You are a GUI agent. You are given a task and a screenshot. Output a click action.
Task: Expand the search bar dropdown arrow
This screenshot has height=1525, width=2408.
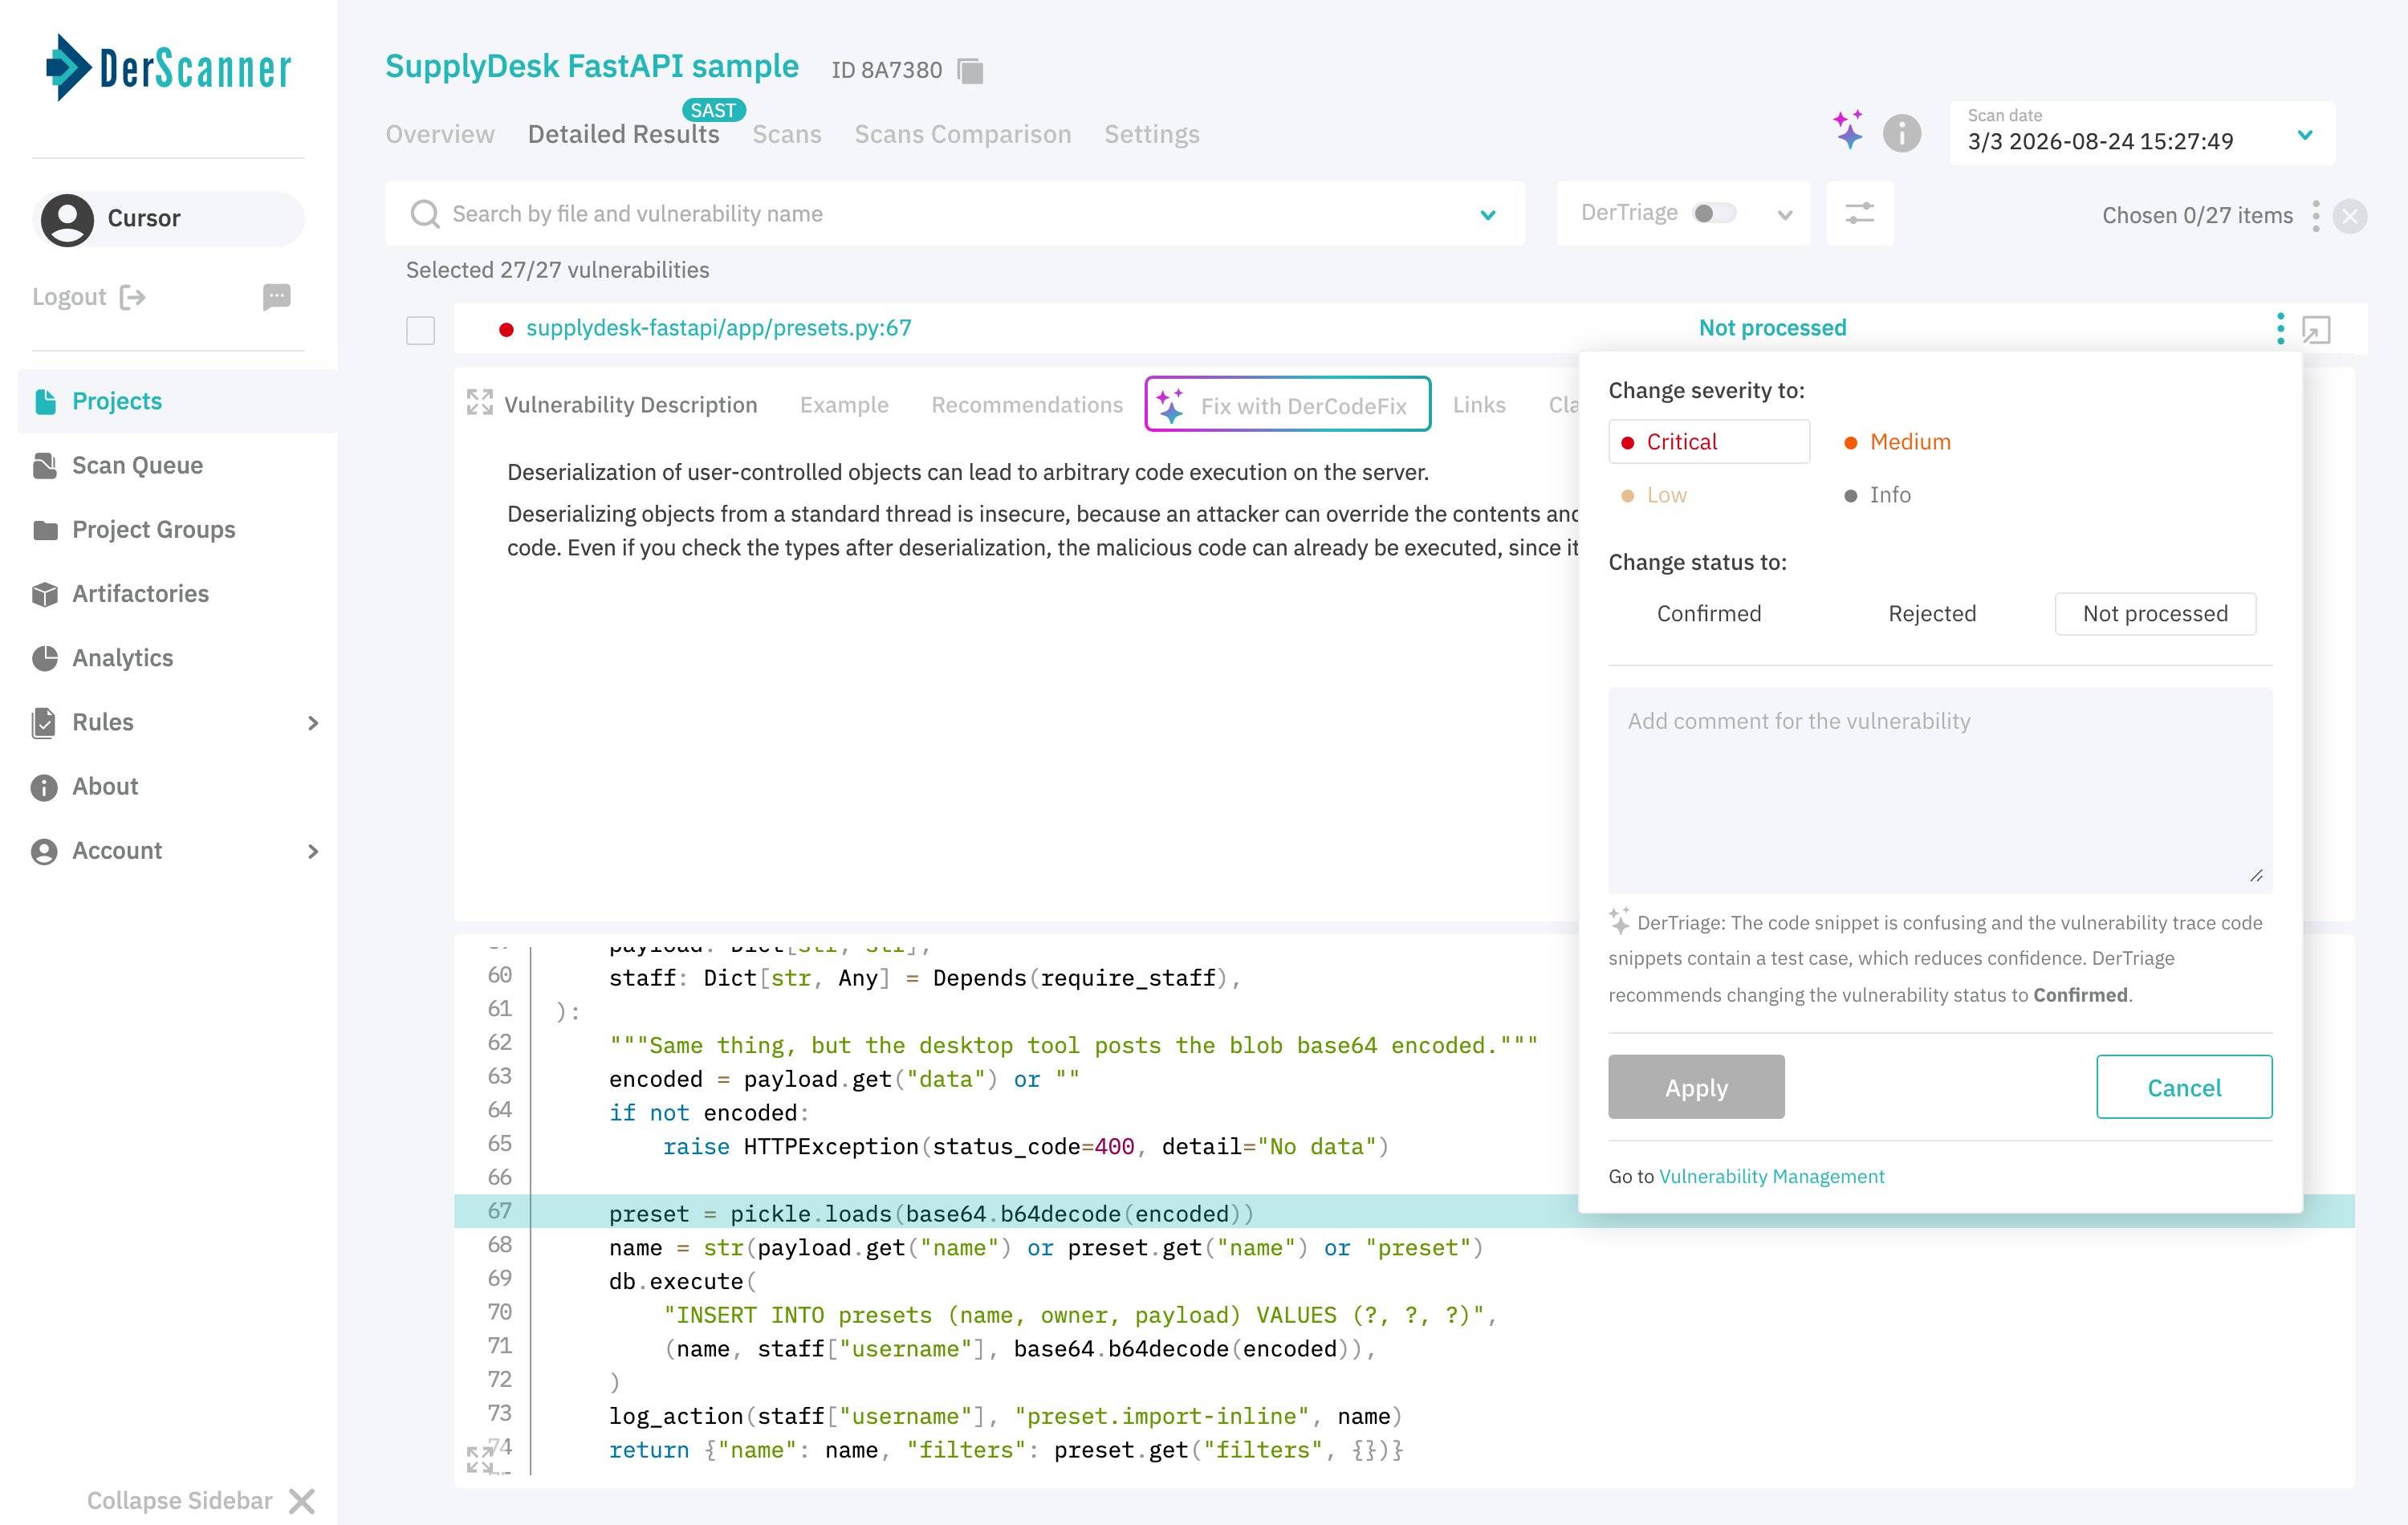pyautogui.click(x=1487, y=214)
